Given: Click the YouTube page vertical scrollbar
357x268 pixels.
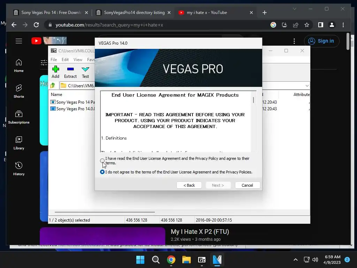Looking at the screenshot, I should tap(348, 41).
